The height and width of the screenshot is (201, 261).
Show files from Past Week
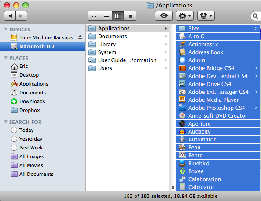point(43,148)
